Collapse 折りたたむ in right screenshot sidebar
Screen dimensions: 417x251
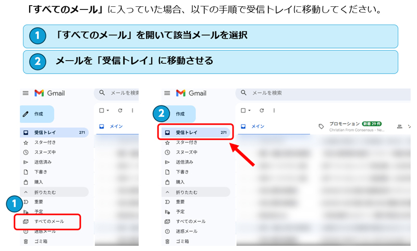pos(196,192)
